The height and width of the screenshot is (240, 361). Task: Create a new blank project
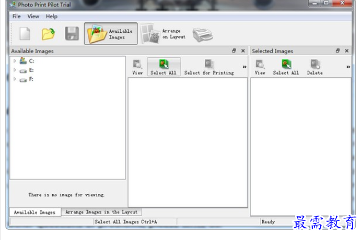25,34
